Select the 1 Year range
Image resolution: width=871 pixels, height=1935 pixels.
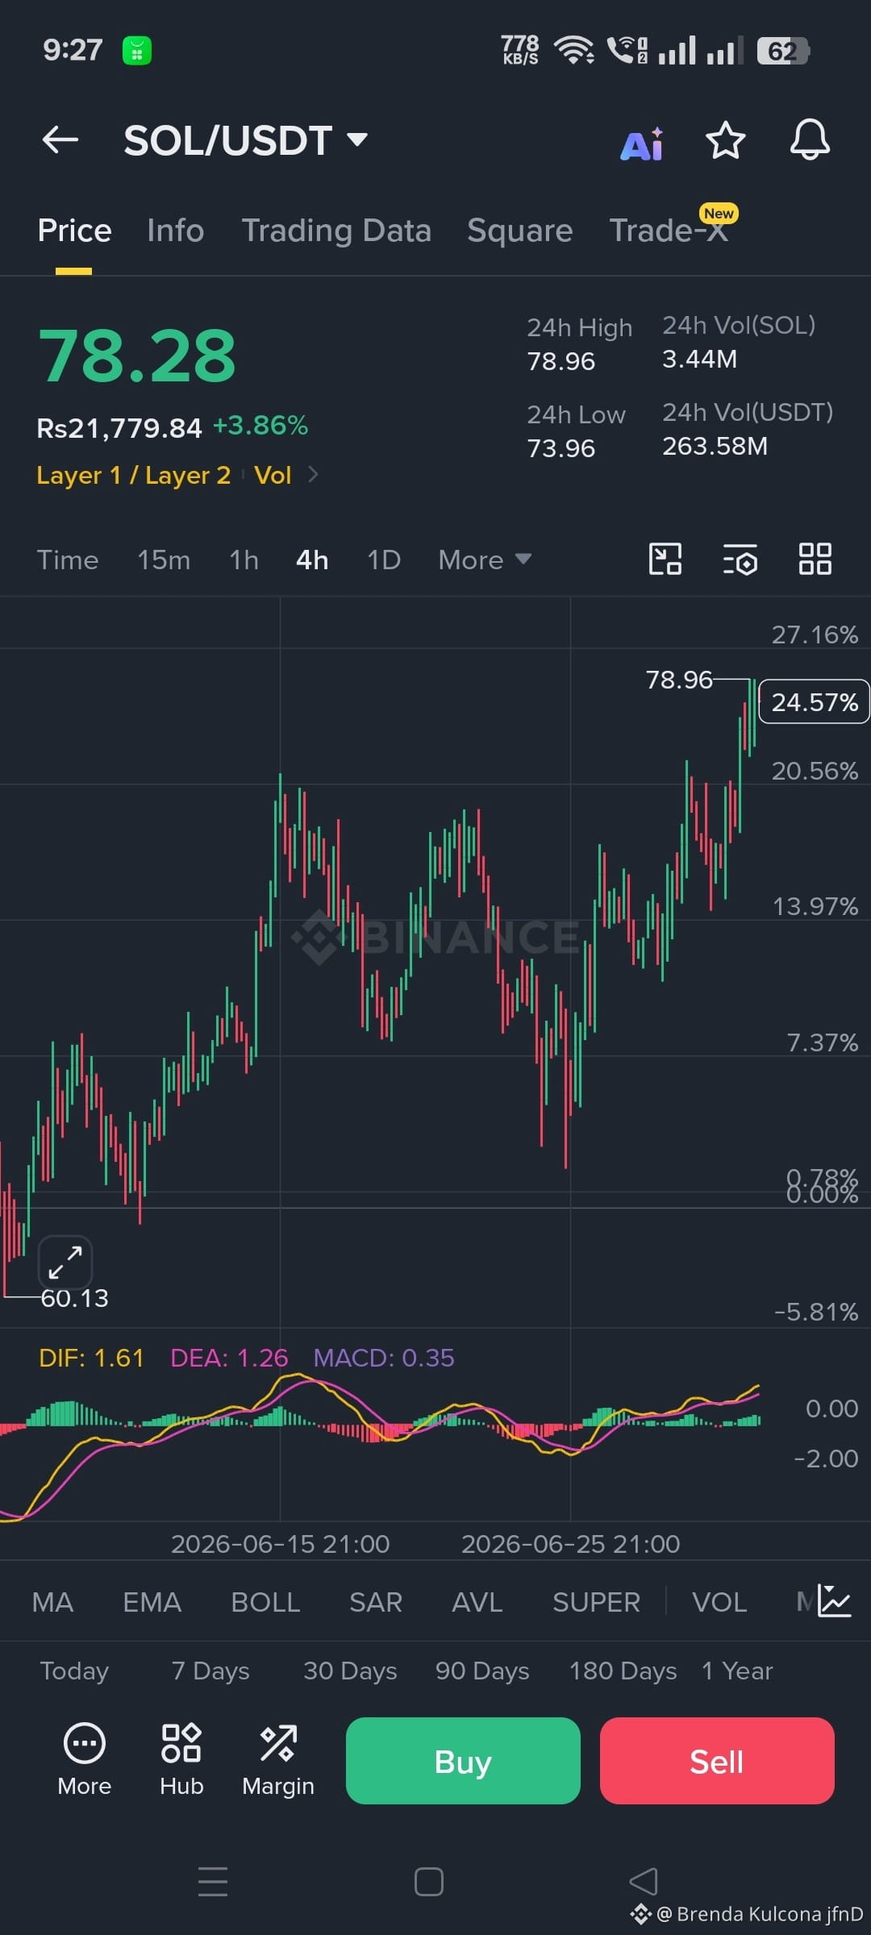(x=737, y=1671)
